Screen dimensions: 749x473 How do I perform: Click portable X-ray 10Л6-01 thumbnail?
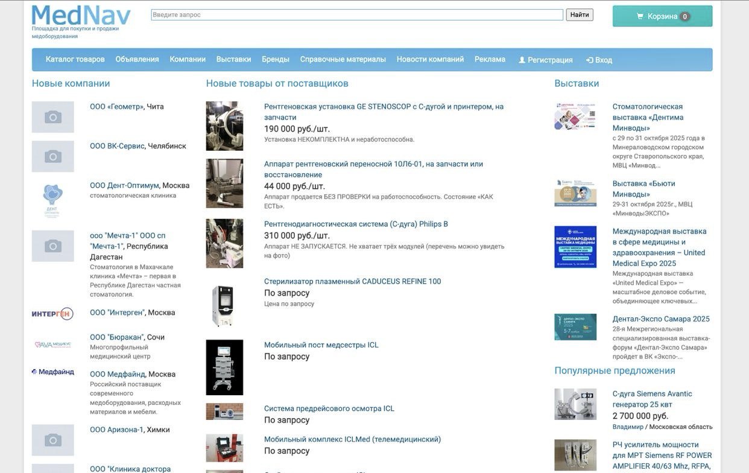[x=224, y=183]
